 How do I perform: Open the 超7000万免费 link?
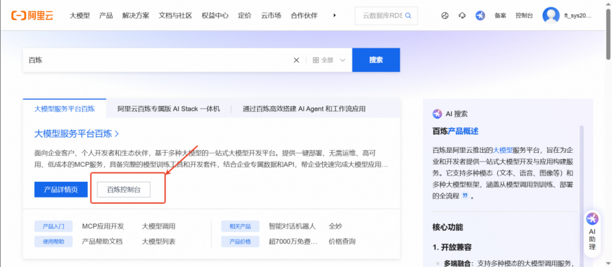point(292,242)
